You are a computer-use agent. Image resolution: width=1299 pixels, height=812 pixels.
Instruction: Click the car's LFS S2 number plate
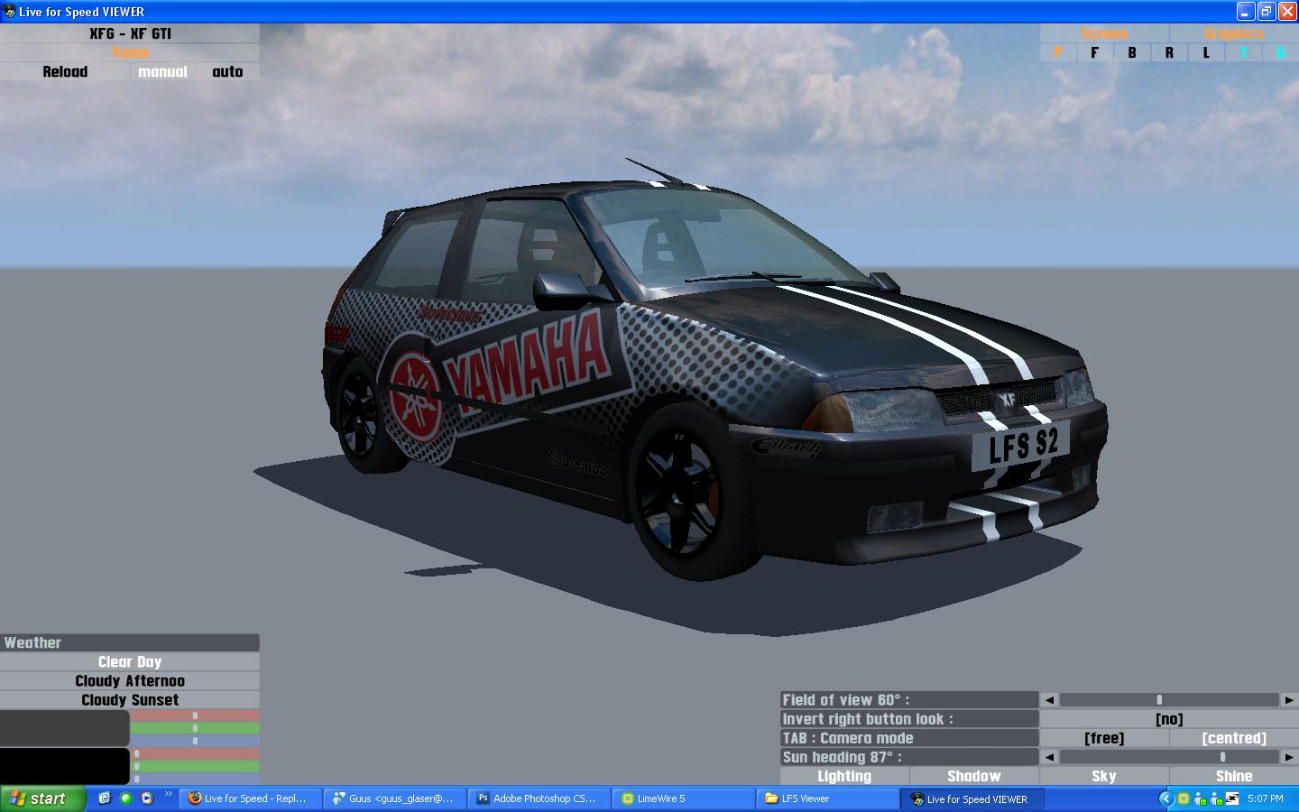pos(1021,446)
